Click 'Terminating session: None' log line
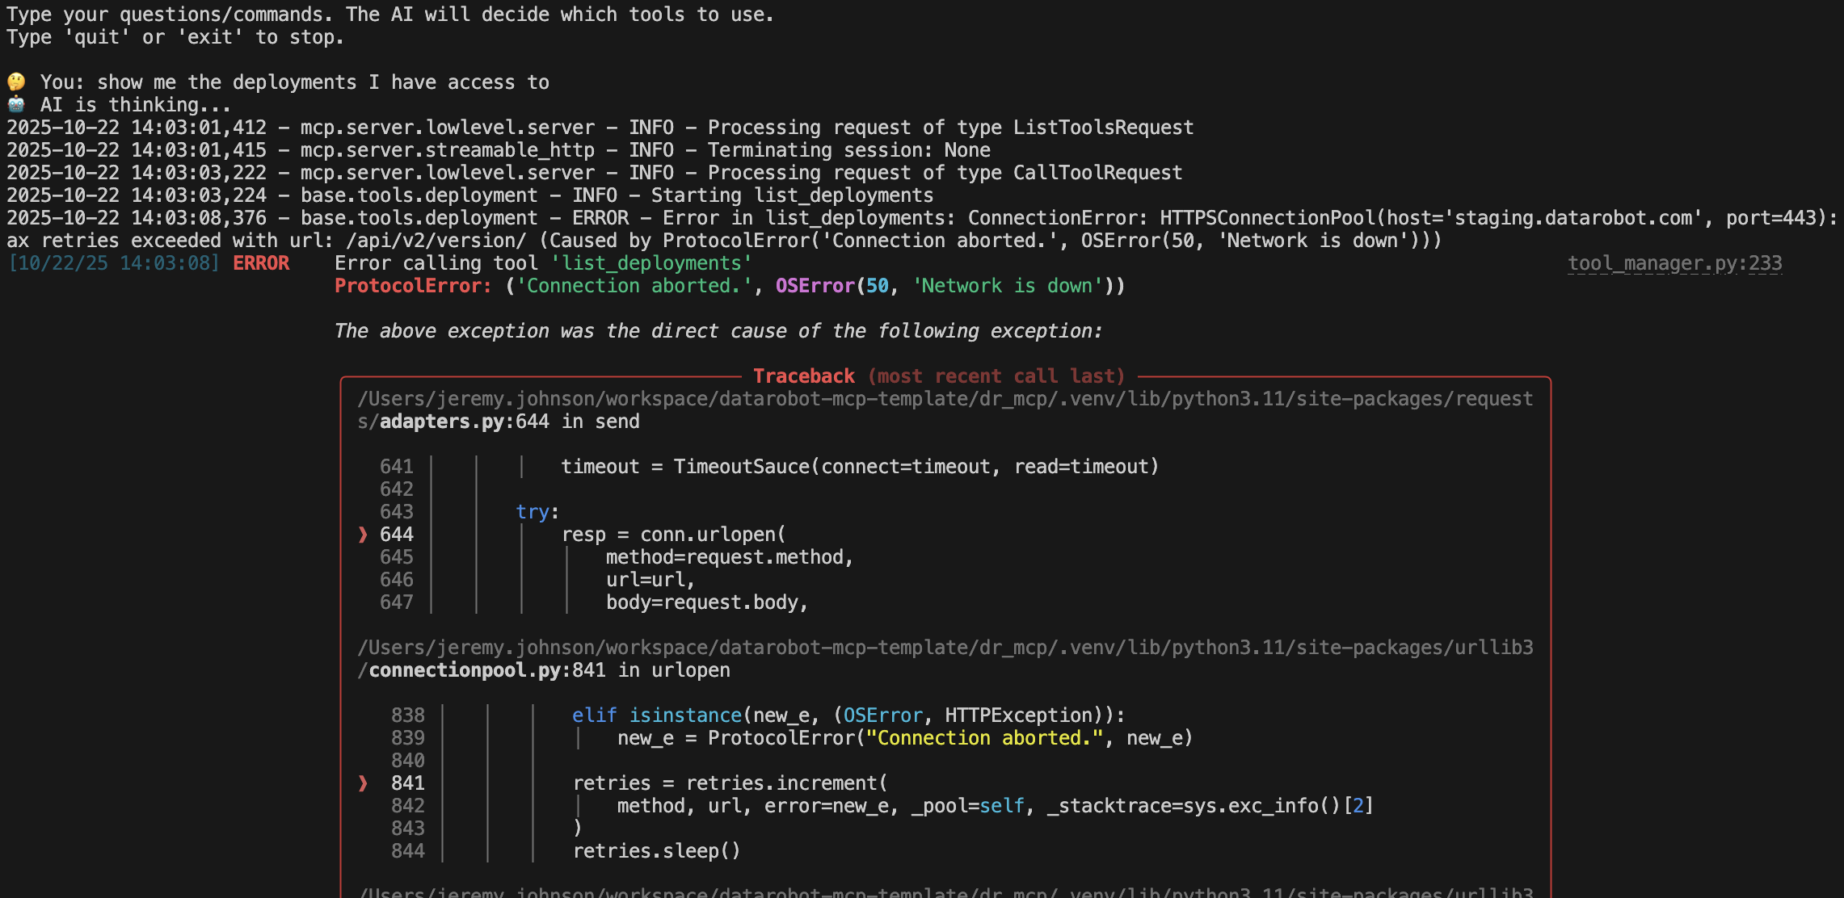This screenshot has width=1844, height=898. [849, 150]
